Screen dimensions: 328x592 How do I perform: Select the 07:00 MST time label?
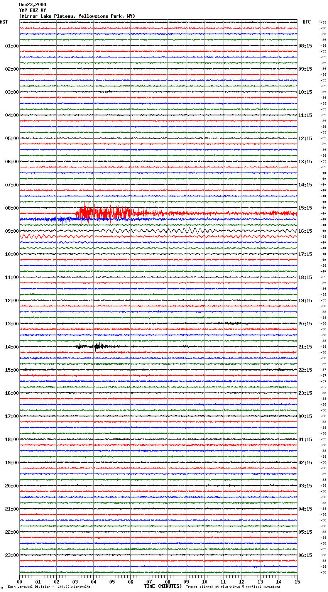click(x=12, y=185)
